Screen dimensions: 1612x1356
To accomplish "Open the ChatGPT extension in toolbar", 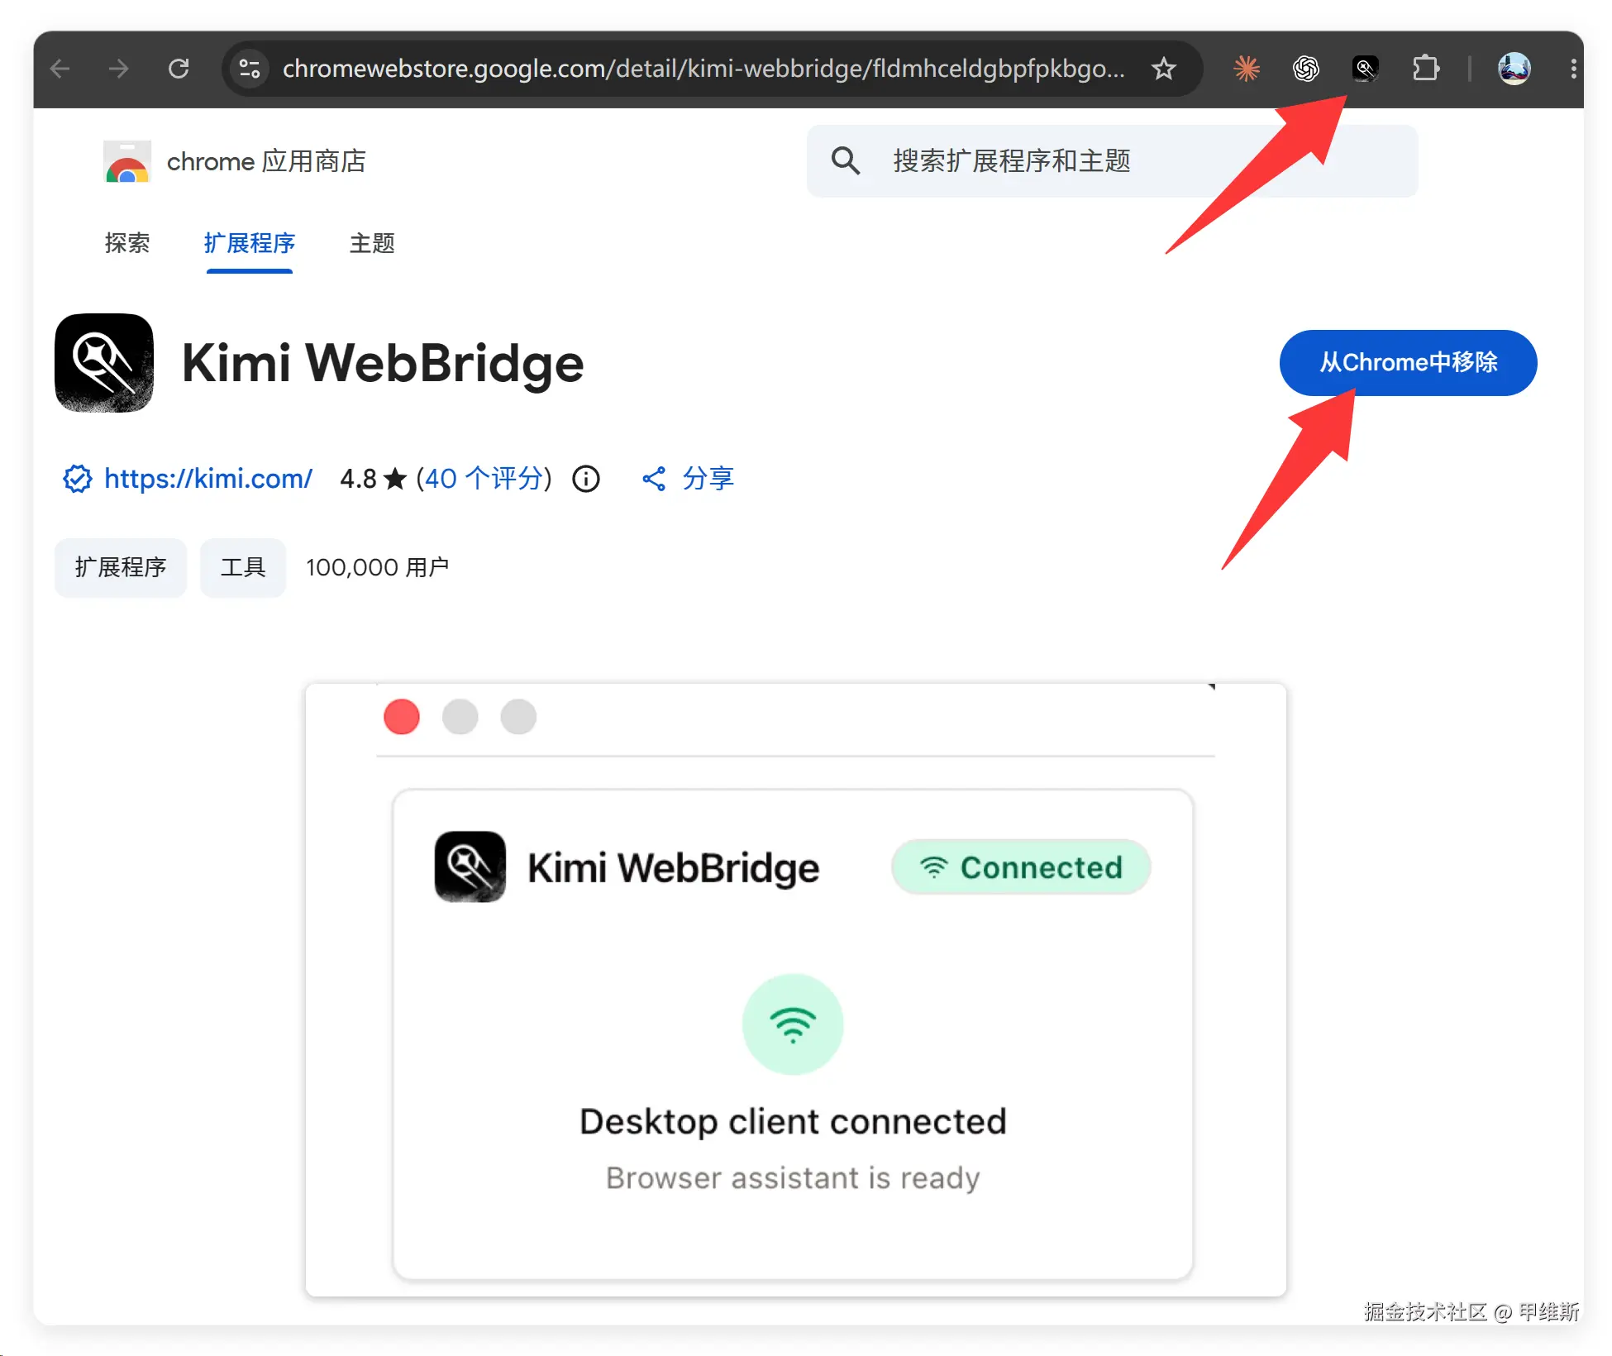I will (1306, 69).
